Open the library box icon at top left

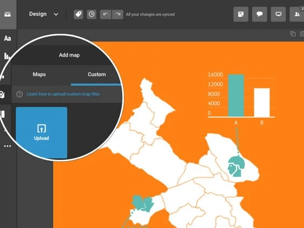8,14
